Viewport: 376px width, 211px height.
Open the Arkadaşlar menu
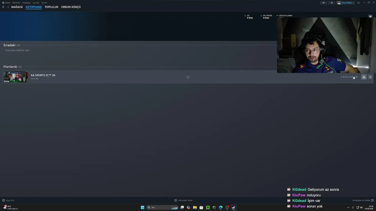click(26, 3)
